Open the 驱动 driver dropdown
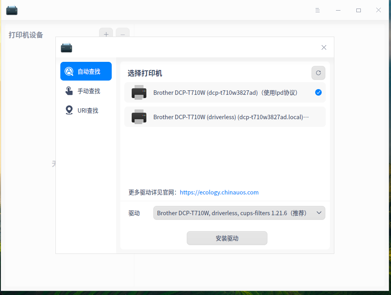This screenshot has width=391, height=295. (x=239, y=213)
